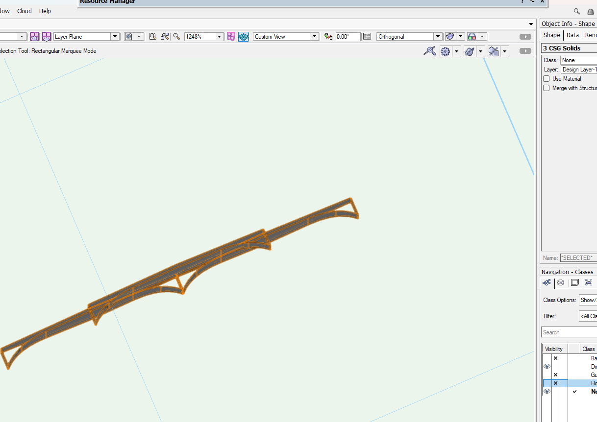Expand the 1248% zoom level dropdown
The height and width of the screenshot is (422, 597).
coord(219,36)
